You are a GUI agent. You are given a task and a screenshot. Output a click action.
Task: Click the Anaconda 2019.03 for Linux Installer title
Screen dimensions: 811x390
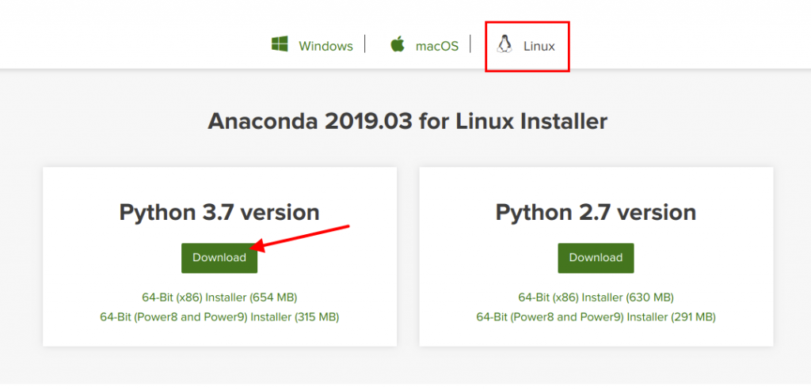(408, 123)
